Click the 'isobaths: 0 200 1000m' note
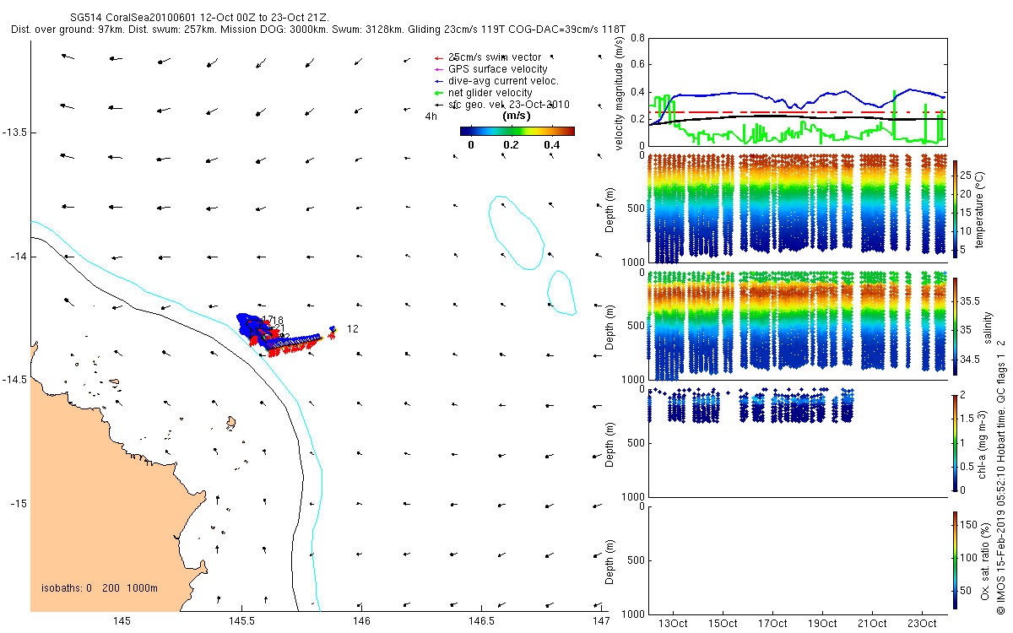This screenshot has height=633, width=1013. pyautogui.click(x=100, y=588)
